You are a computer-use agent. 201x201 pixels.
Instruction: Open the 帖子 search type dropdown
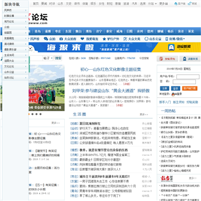[x=48, y=58]
